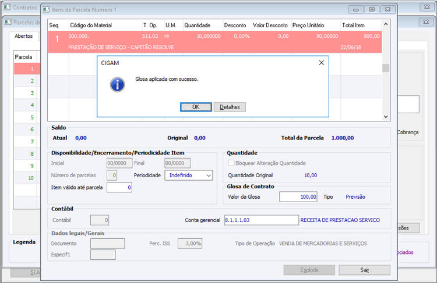Click the 511.02 operation type cell
The image size is (437, 283).
(x=150, y=36)
